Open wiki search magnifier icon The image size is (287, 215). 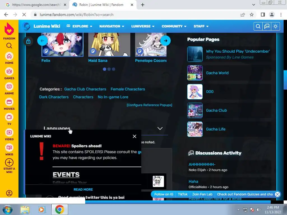(258, 26)
